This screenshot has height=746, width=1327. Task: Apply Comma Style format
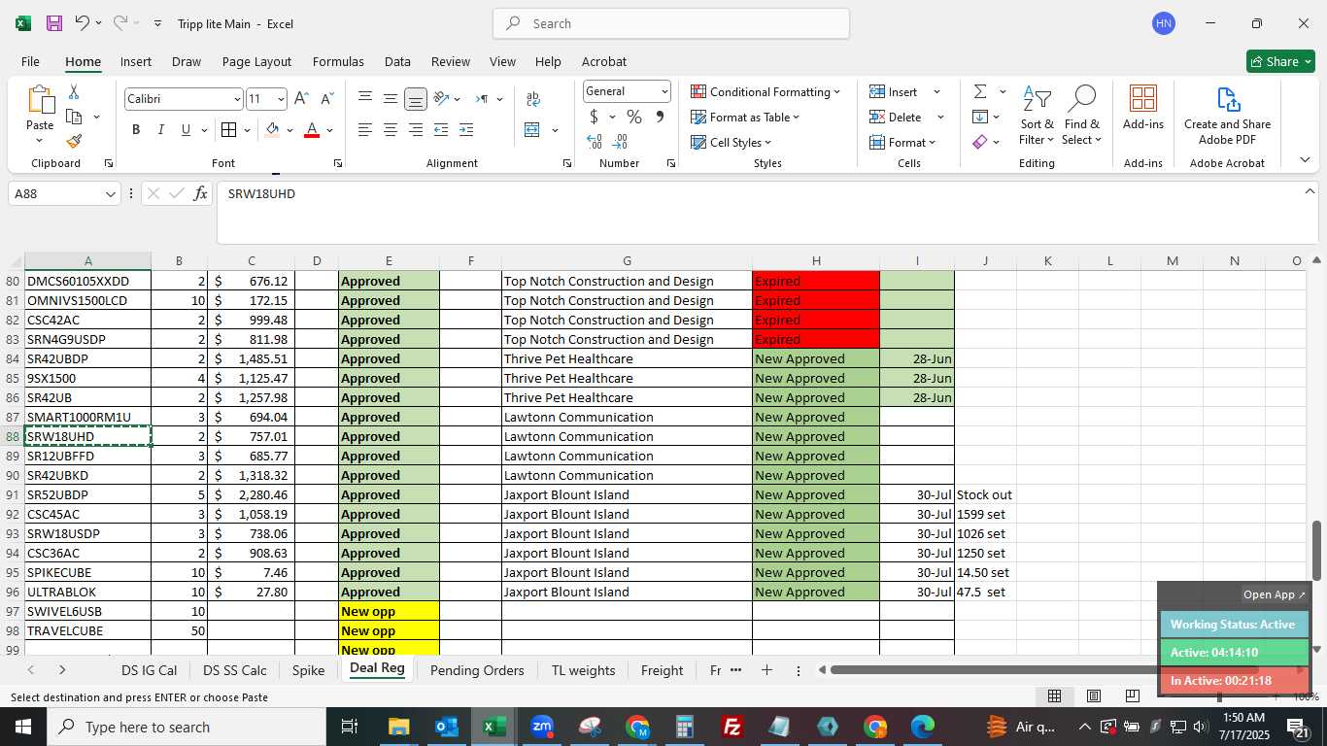660,118
